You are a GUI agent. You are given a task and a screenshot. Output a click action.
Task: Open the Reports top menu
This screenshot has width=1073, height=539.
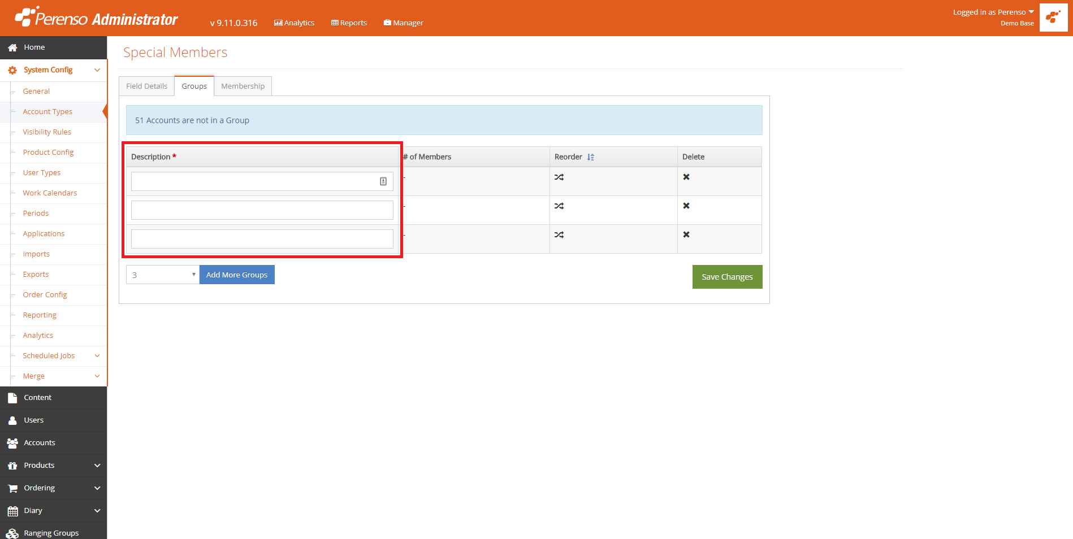[349, 23]
